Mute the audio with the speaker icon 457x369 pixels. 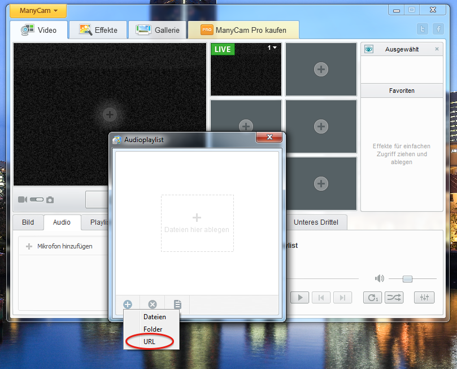[380, 278]
